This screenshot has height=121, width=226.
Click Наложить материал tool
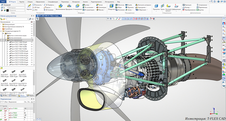(143, 5)
